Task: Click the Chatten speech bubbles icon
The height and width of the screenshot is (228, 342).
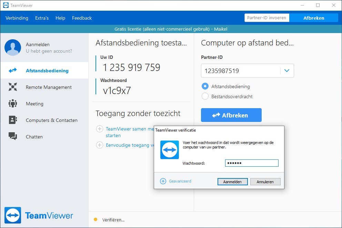Action: point(13,136)
